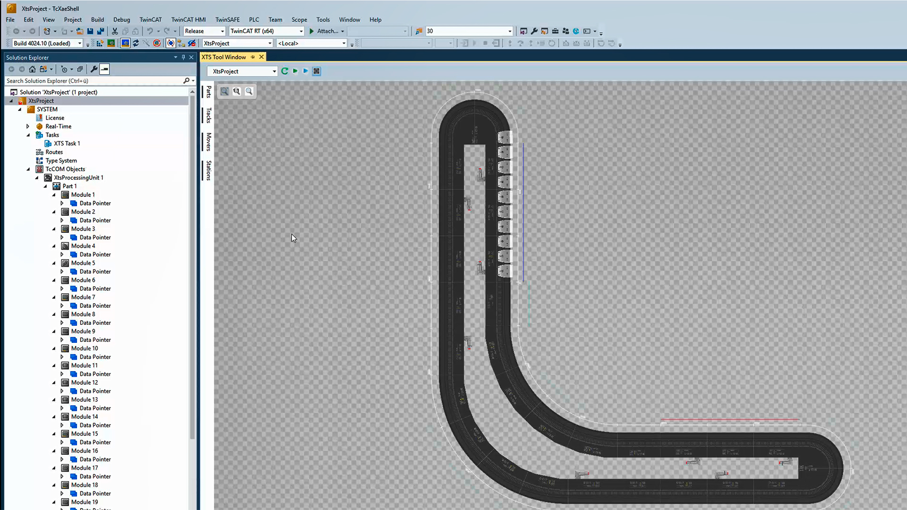This screenshot has width=907, height=510.
Task: Click the scissors Cut icon on main toolbar
Action: (115, 31)
